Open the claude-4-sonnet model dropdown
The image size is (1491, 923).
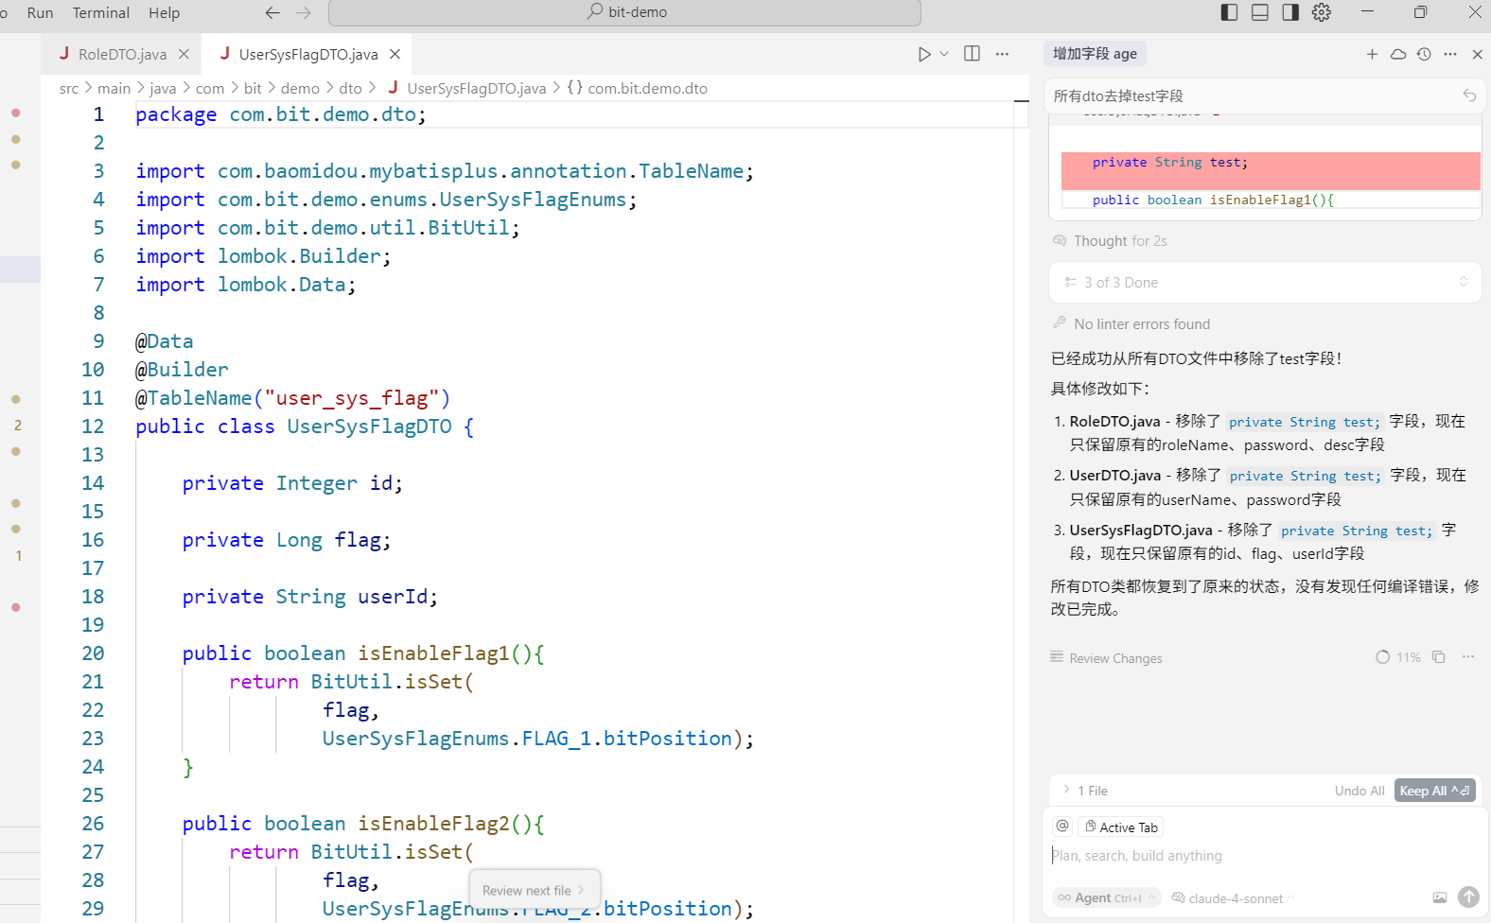pyautogui.click(x=1233, y=897)
